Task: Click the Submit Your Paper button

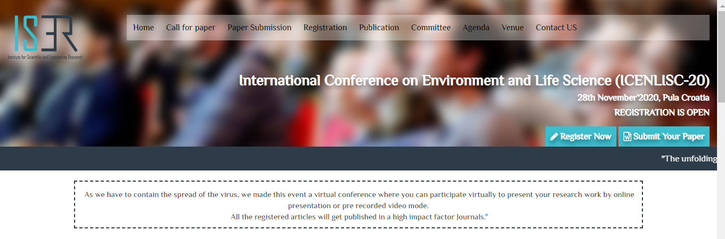Action: click(x=664, y=136)
